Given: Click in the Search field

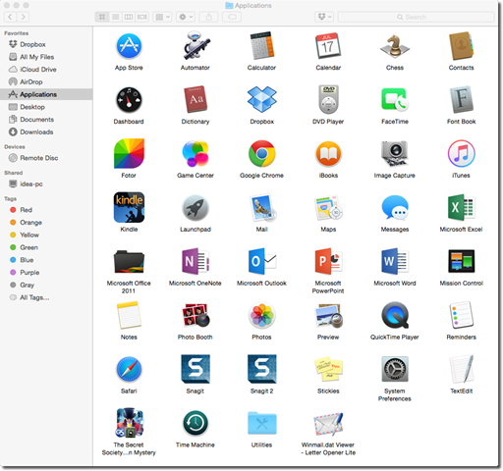Looking at the screenshot, I should click(416, 17).
